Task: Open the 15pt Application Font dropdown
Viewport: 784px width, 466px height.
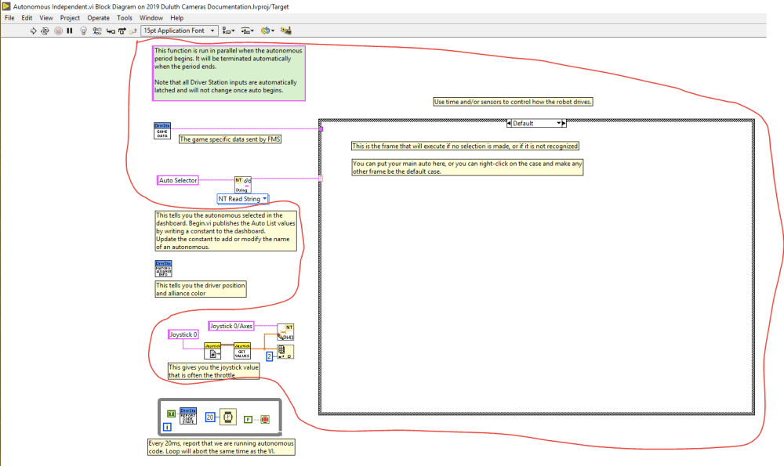Action: click(179, 31)
